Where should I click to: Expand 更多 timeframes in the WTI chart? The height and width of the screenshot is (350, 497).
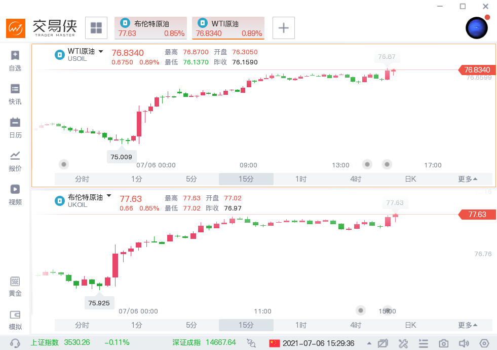tap(468, 179)
